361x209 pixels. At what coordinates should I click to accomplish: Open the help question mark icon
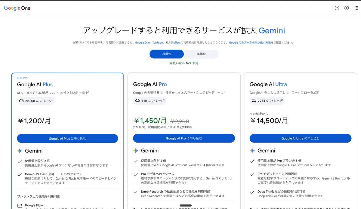337,8
